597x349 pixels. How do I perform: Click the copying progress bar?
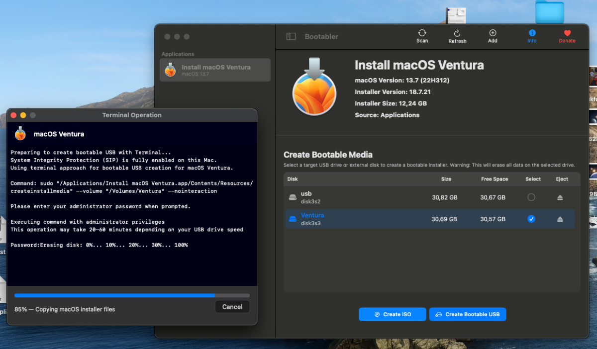pos(132,295)
